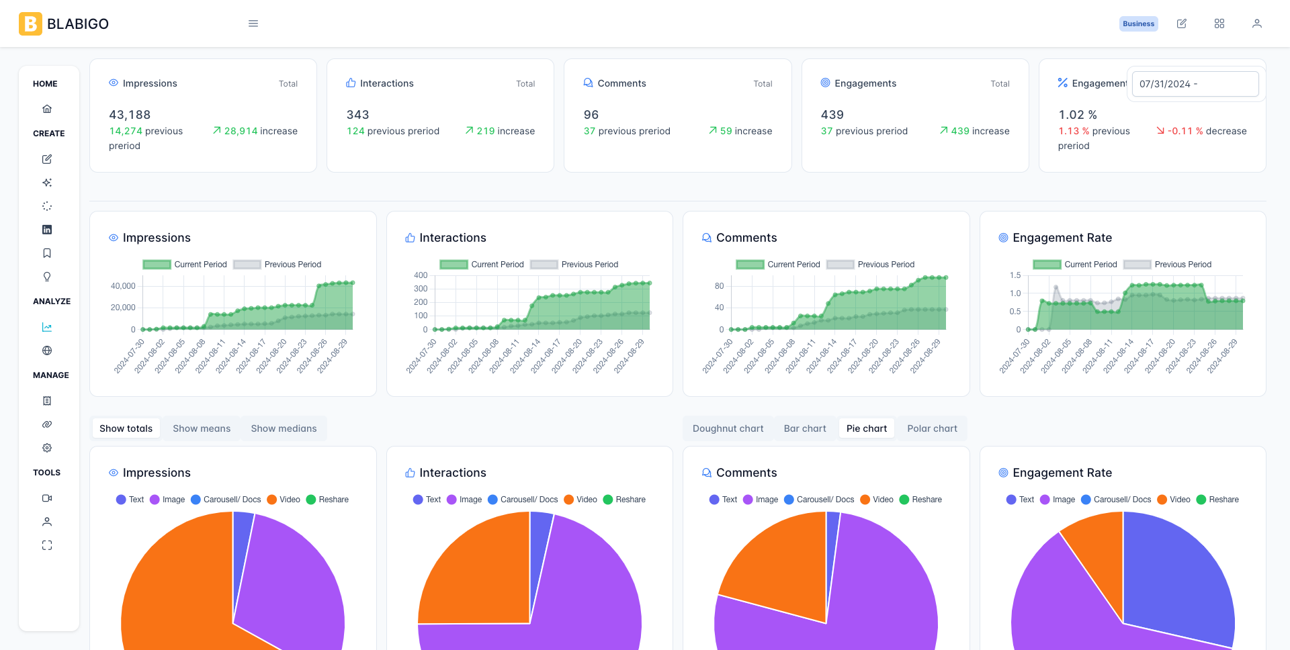Click the Polar chart button
This screenshot has height=650, width=1290.
click(x=932, y=428)
